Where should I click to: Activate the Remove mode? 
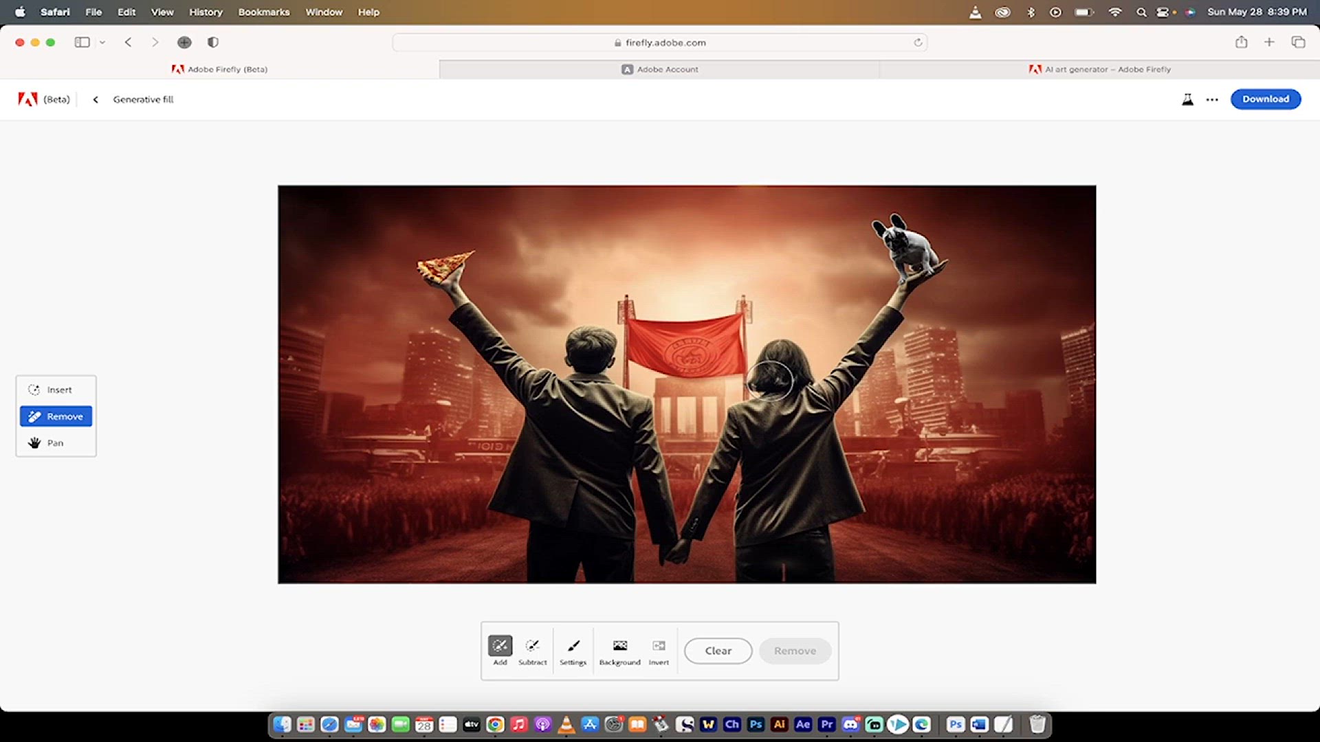click(56, 416)
